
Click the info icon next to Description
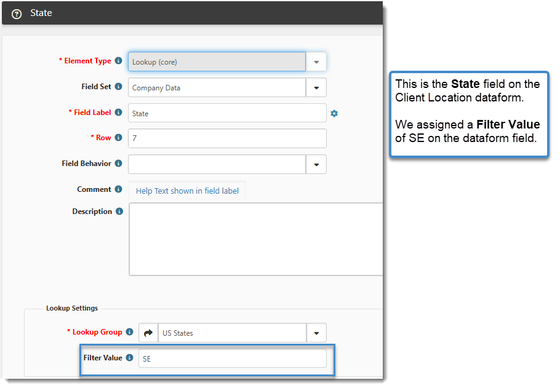[119, 212]
